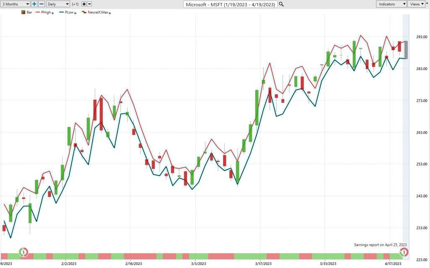Click the 253.00 price axis label

[x=422, y=164]
